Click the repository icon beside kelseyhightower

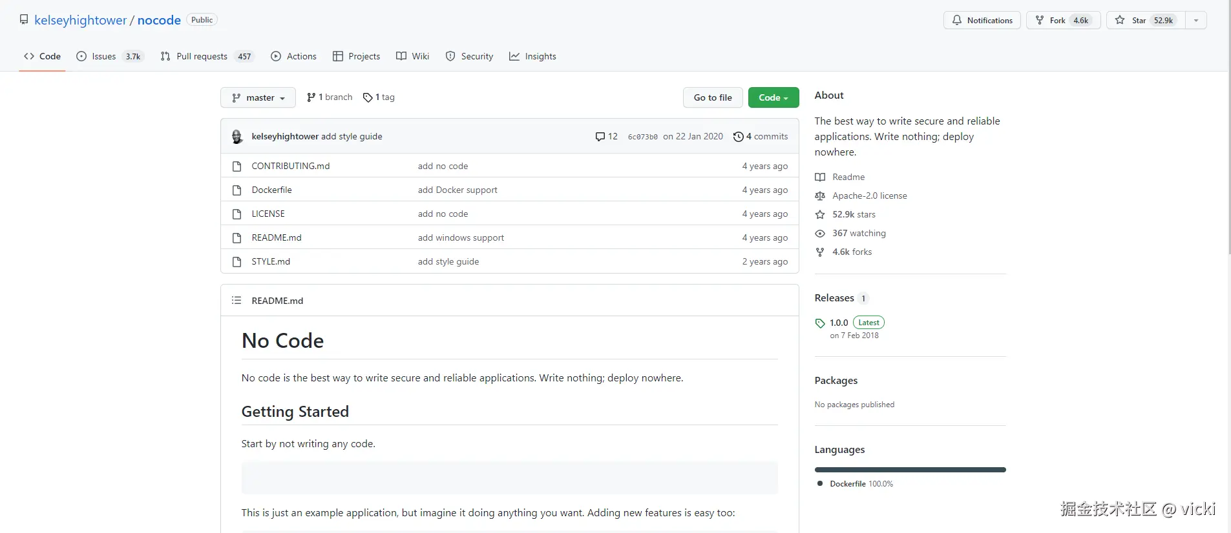(24, 20)
